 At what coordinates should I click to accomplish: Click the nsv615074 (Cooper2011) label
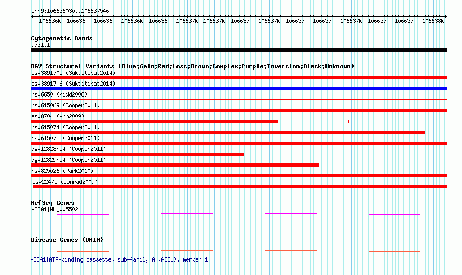[x=65, y=127]
